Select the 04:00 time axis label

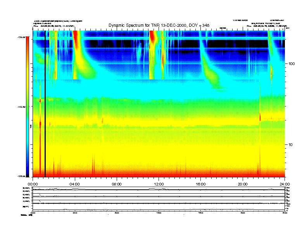pyautogui.click(x=75, y=184)
